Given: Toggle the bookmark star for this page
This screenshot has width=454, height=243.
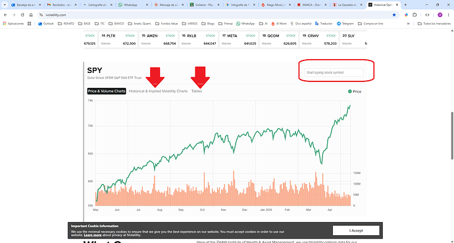Looking at the screenshot, I should pyautogui.click(x=393, y=14).
